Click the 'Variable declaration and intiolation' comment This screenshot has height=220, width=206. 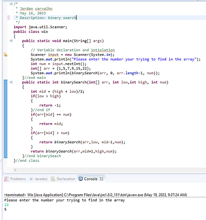pos(73,50)
